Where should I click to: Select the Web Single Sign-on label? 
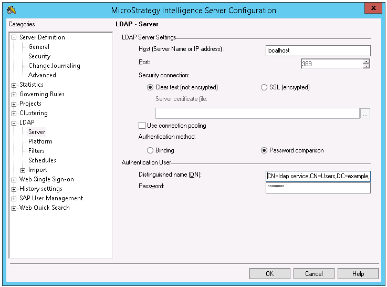[47, 179]
